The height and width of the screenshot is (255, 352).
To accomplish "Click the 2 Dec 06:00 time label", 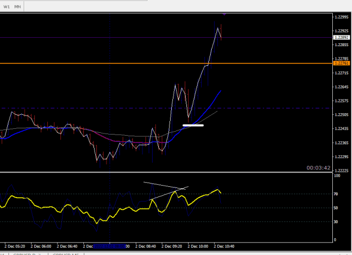I will tap(41, 246).
